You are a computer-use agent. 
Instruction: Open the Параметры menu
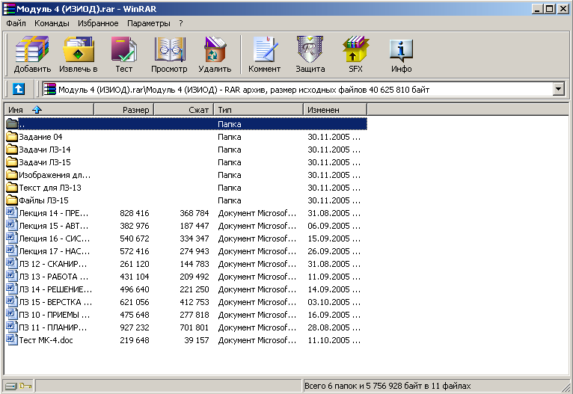coord(148,23)
